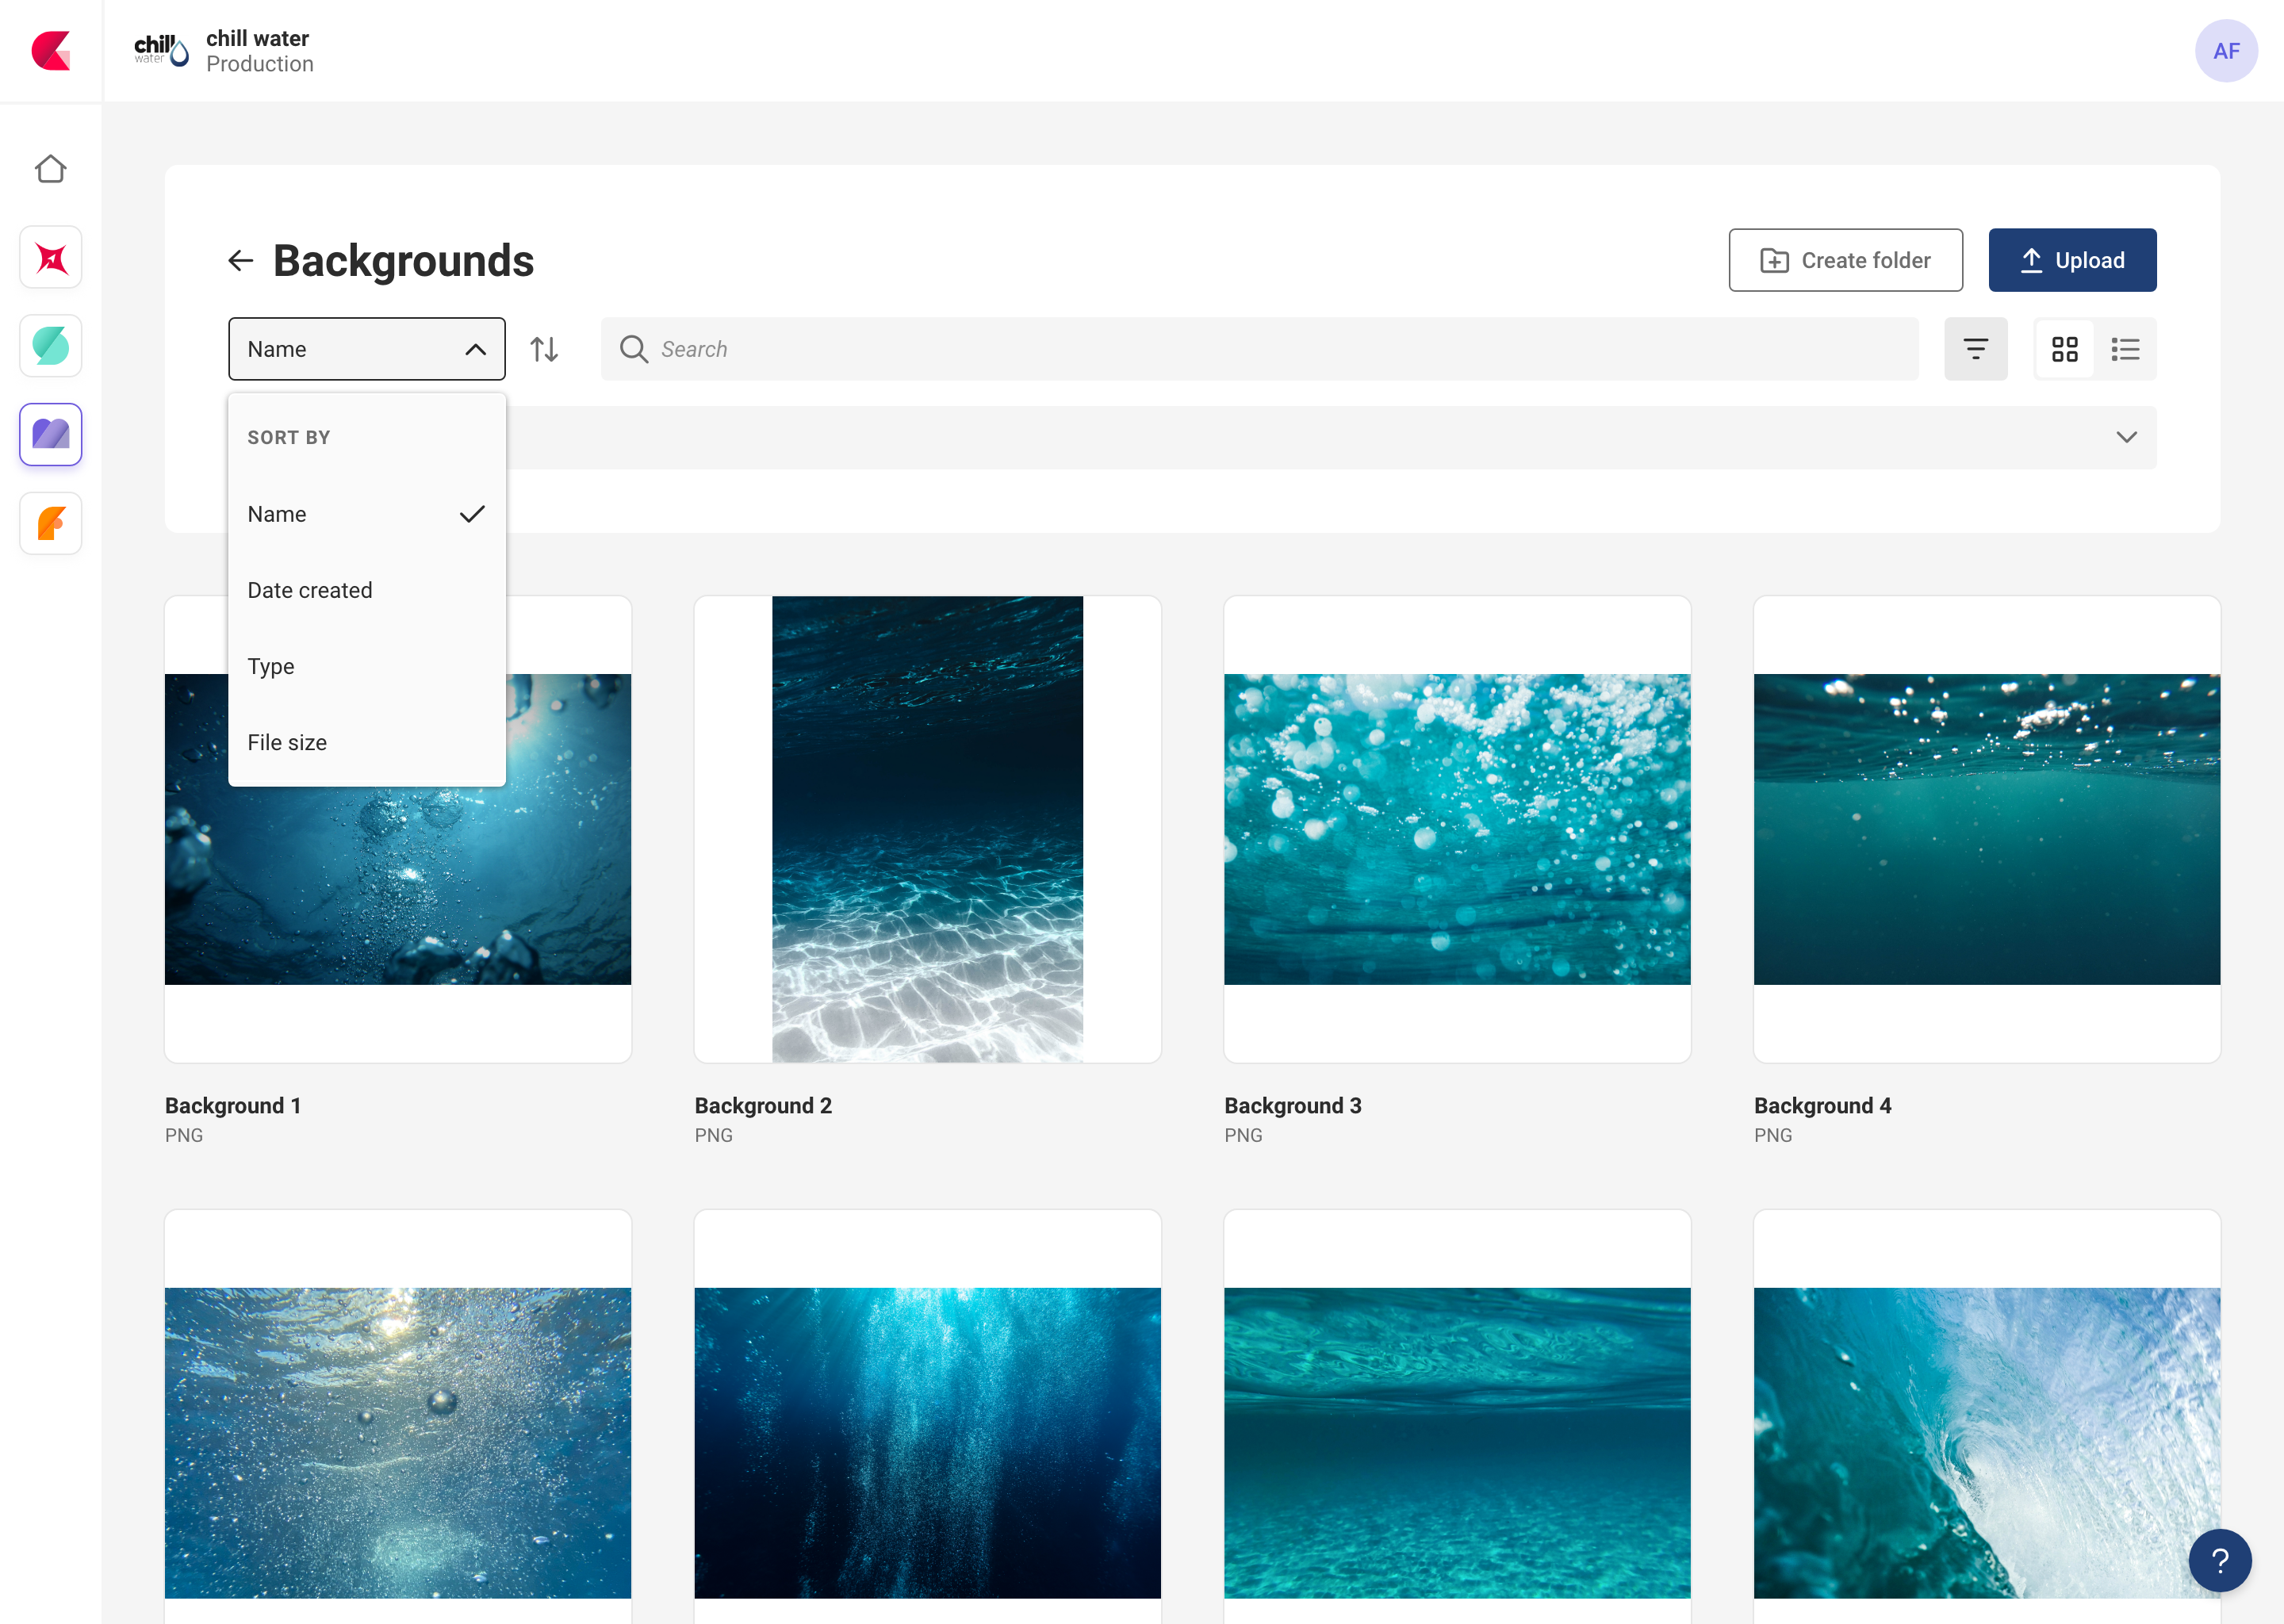Click into the Search field
2284x1624 pixels.
(x=1259, y=349)
